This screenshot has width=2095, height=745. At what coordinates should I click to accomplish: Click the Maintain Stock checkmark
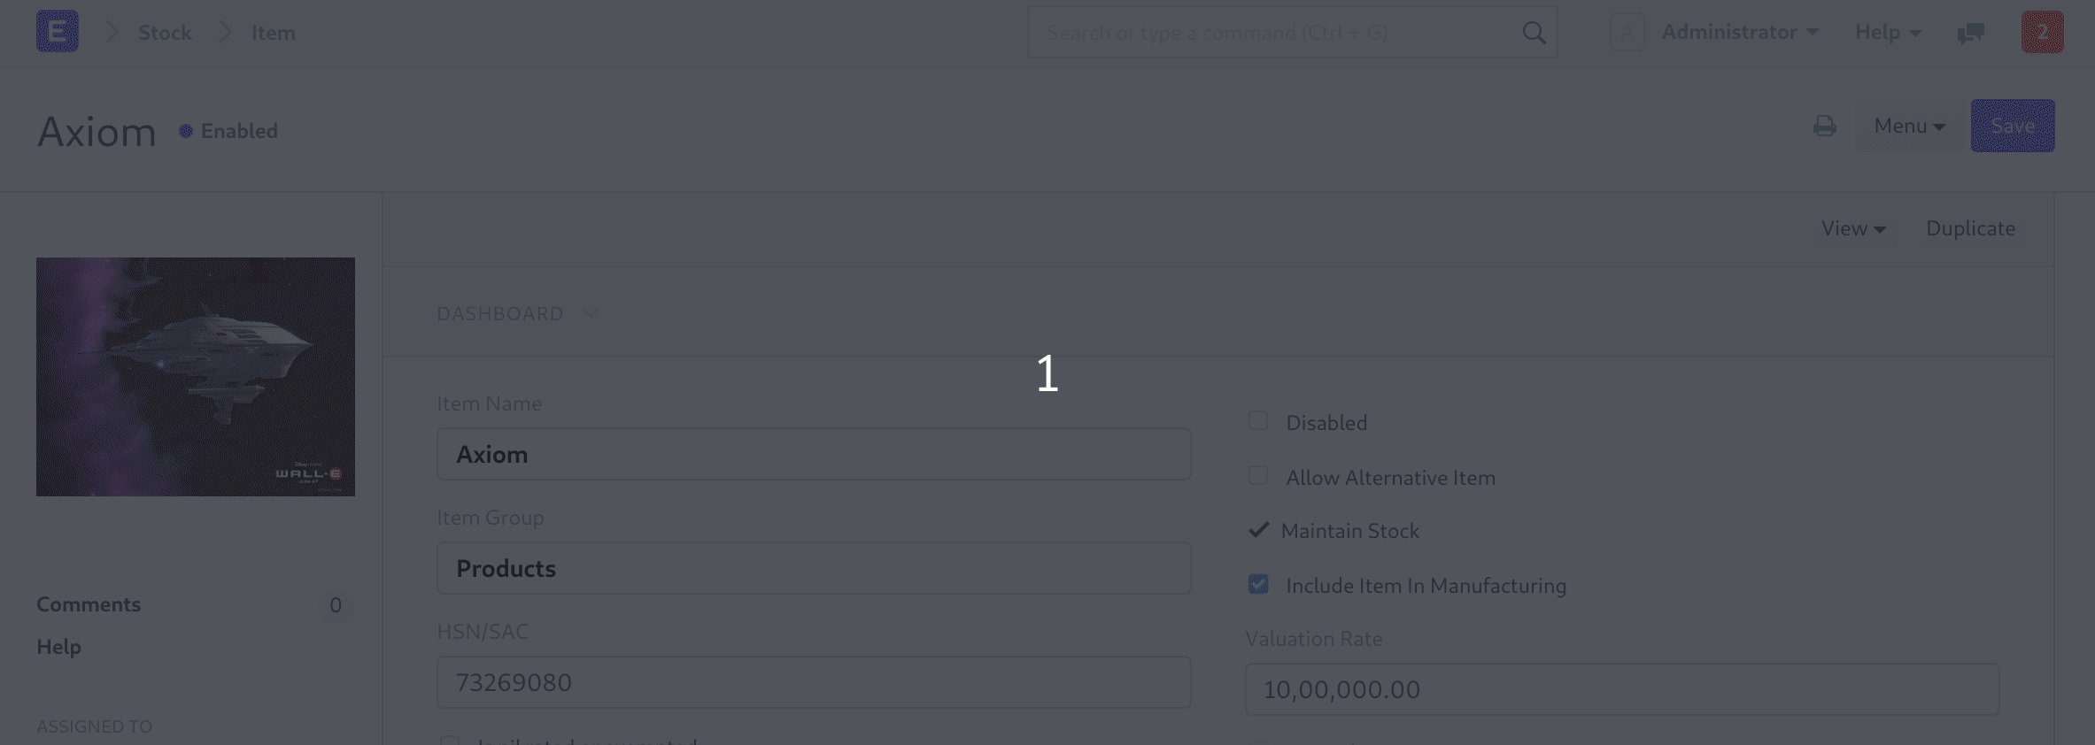point(1258,530)
